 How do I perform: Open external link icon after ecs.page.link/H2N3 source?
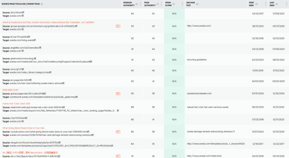[x=30, y=80]
